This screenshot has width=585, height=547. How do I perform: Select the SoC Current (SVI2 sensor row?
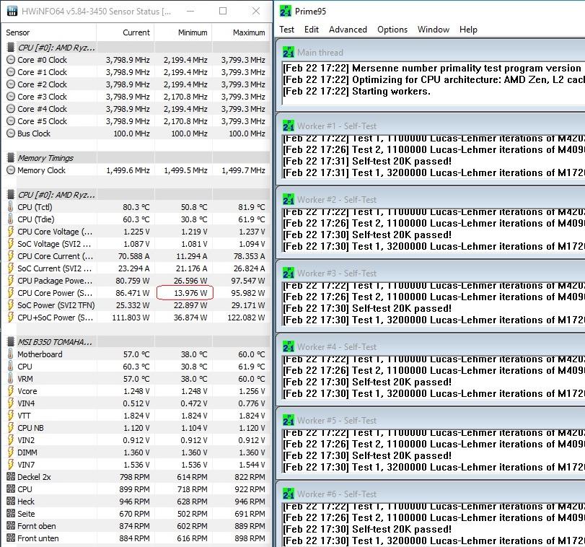coord(136,268)
